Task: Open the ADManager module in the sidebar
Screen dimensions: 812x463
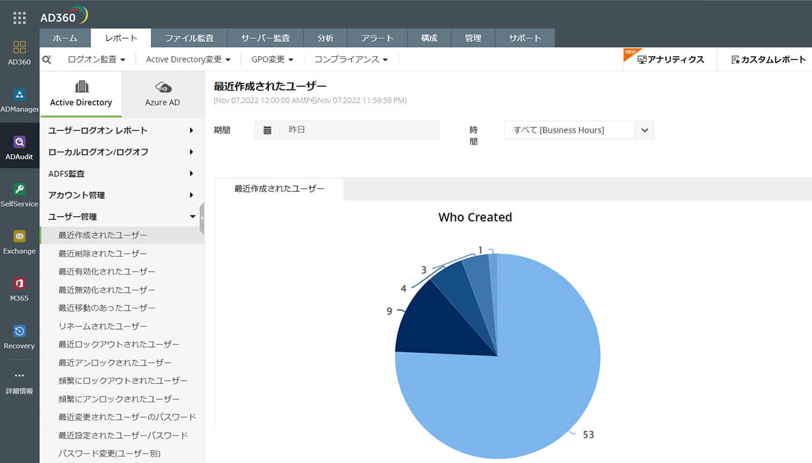Action: (x=19, y=99)
